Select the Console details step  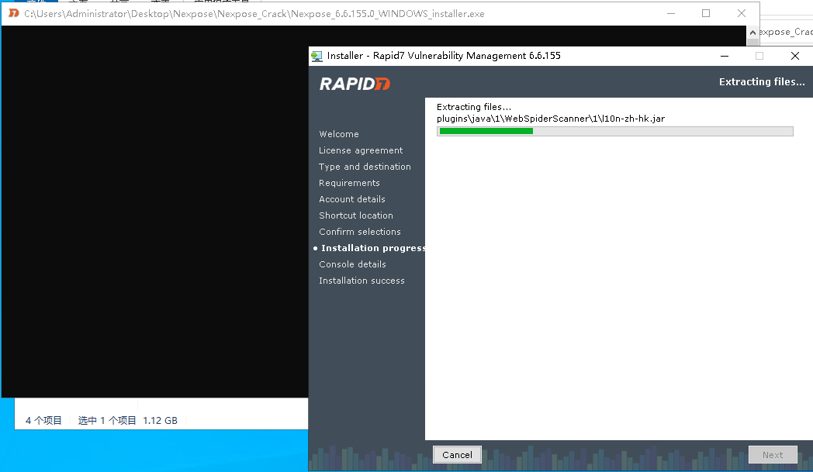352,264
